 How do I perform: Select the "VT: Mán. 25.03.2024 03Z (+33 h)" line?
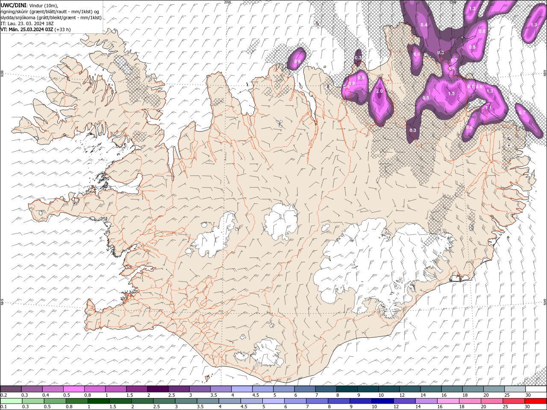(36, 29)
